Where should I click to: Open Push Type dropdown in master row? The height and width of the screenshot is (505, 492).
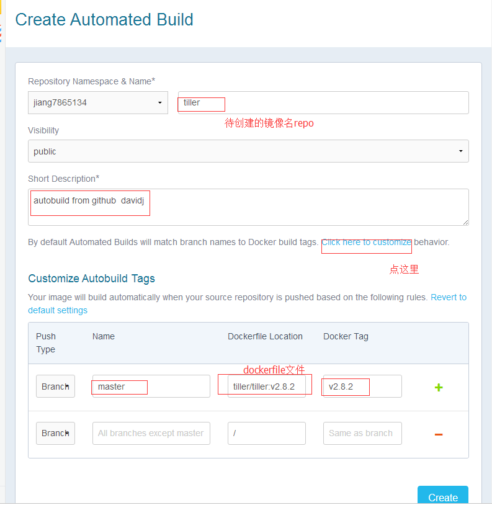point(55,387)
